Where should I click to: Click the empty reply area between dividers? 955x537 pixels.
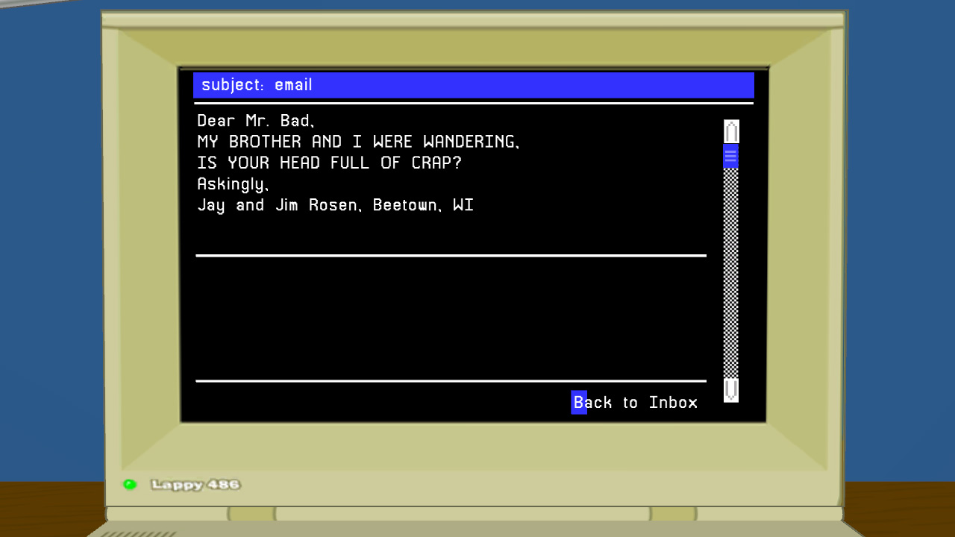(x=451, y=318)
